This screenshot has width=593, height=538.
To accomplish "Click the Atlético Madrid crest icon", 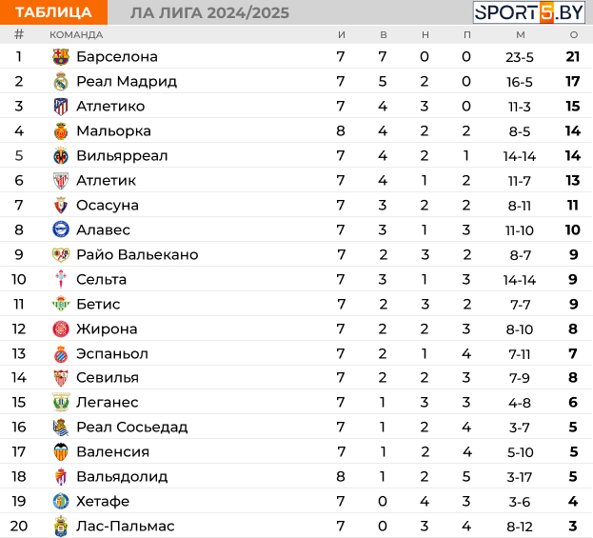I will pyautogui.click(x=61, y=107).
